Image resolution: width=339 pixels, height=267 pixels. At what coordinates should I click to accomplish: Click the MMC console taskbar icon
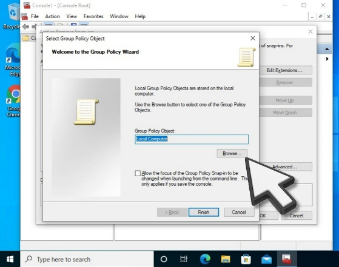287,259
